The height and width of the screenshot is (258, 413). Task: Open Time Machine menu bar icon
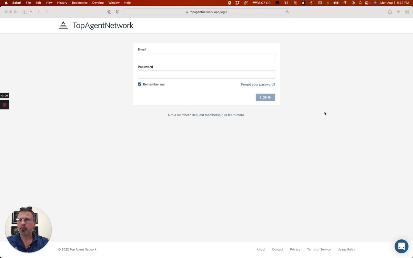pyautogui.click(x=311, y=3)
